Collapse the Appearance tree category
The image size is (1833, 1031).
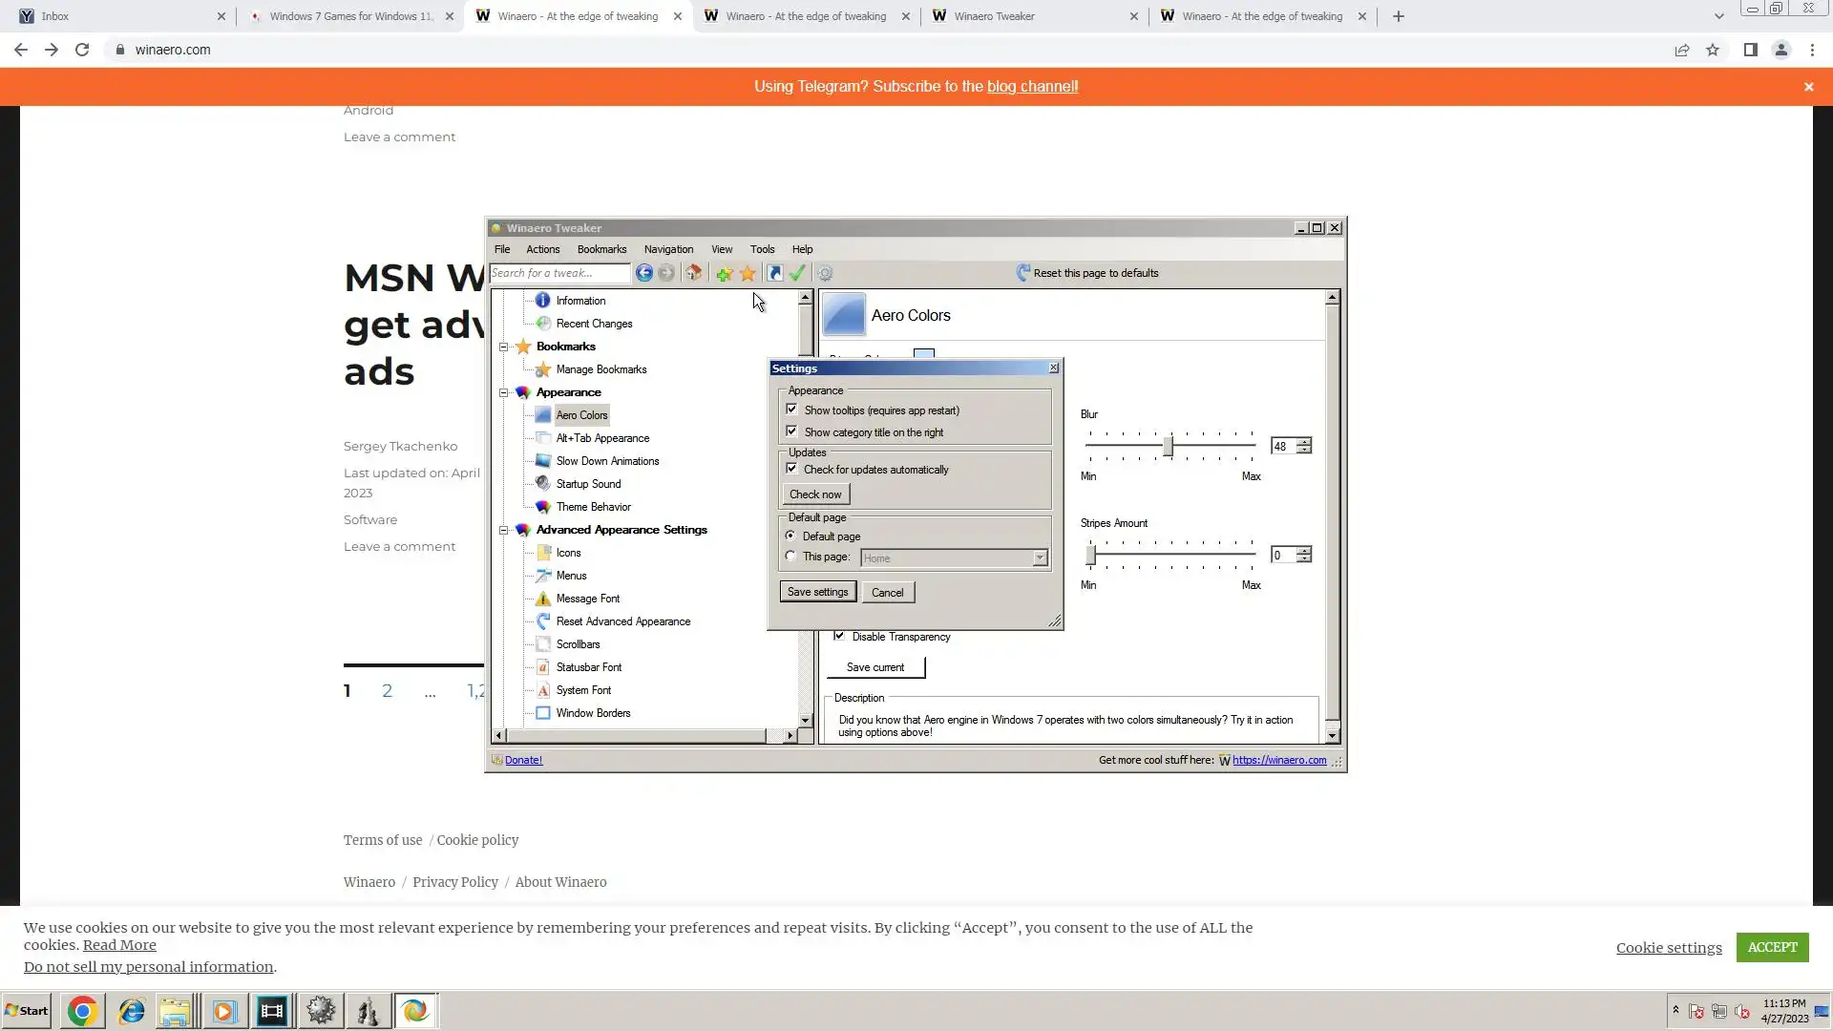click(504, 392)
